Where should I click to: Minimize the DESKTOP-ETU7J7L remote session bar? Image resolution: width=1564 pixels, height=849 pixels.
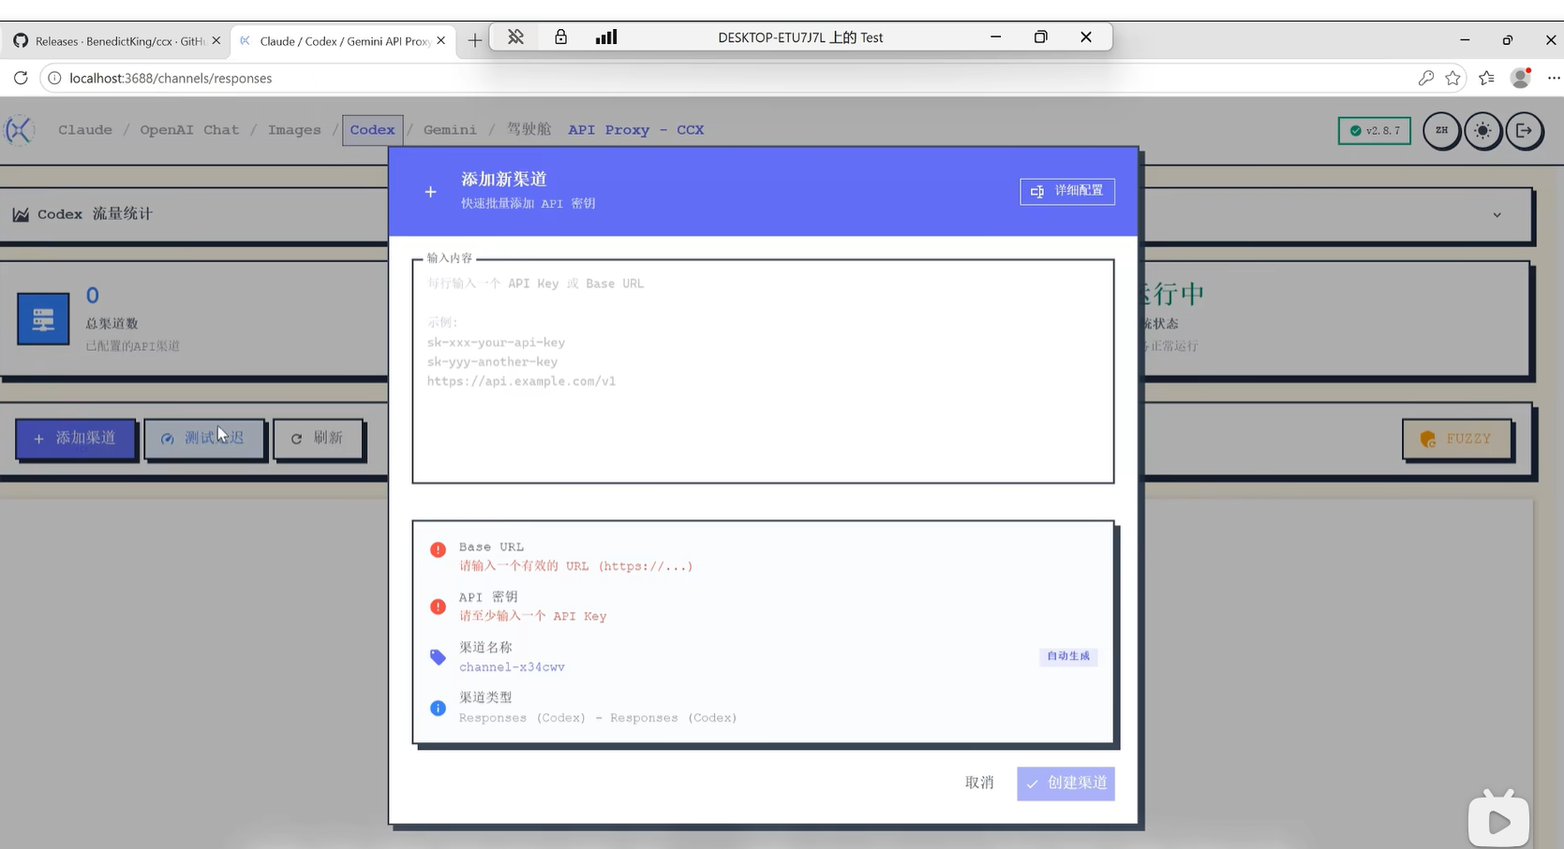click(x=995, y=37)
